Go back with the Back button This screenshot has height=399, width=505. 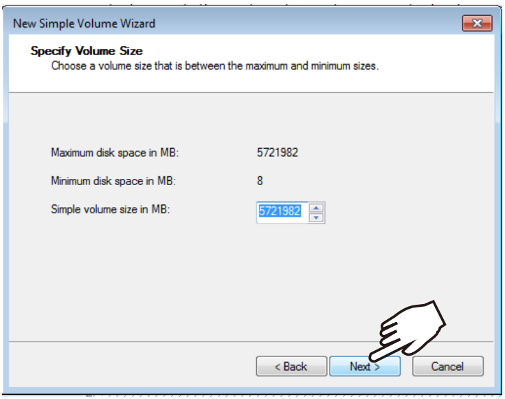[x=291, y=366]
